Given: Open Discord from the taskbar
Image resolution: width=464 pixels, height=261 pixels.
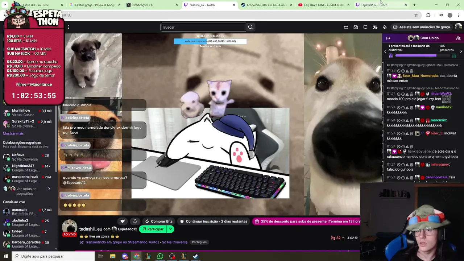Looking at the screenshot, I should pyautogui.click(x=125, y=256).
